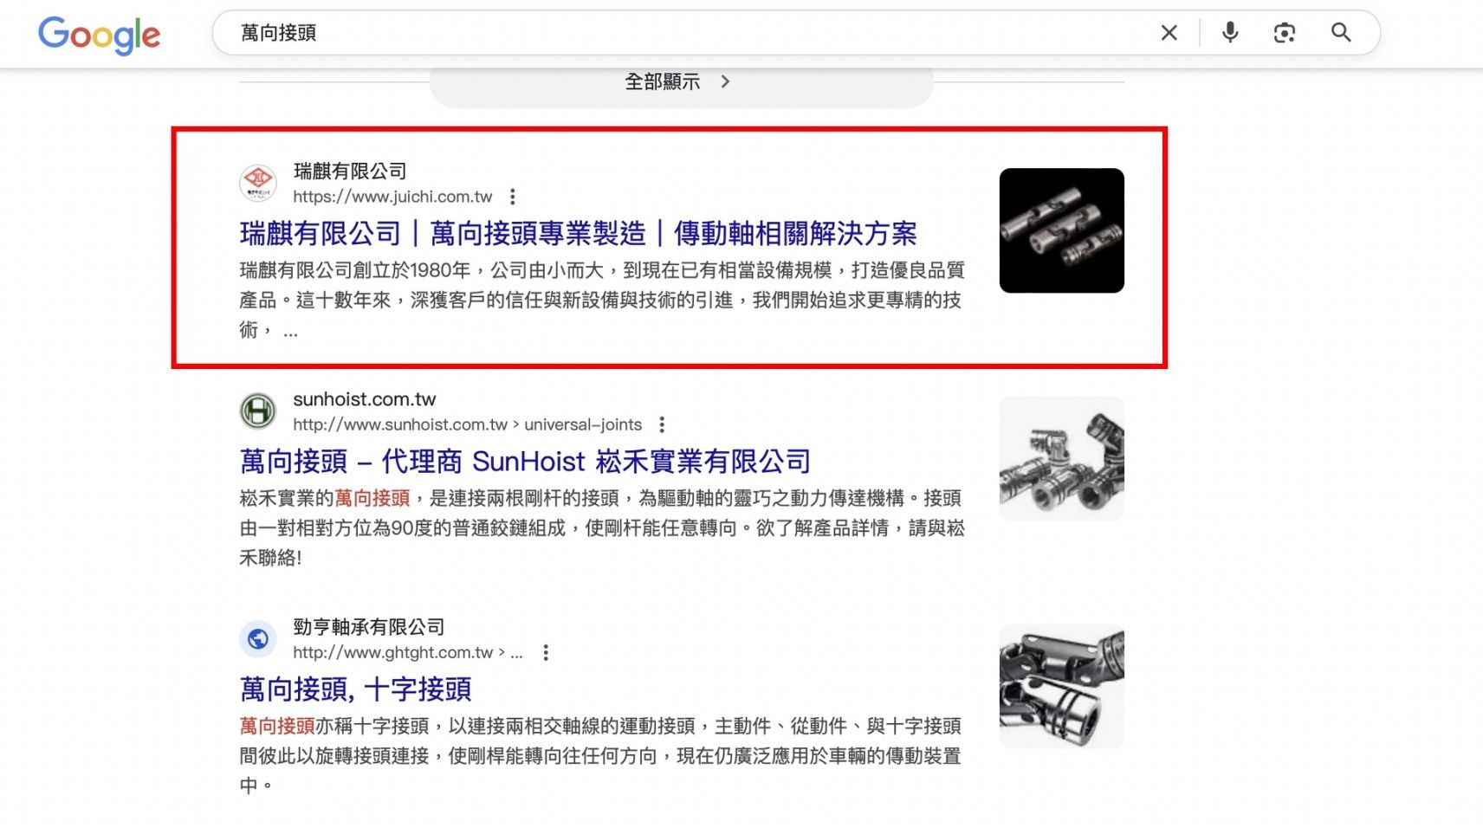1483x828 pixels.
Task: Click the search field containing 萬向接頭
Action: [x=684, y=33]
